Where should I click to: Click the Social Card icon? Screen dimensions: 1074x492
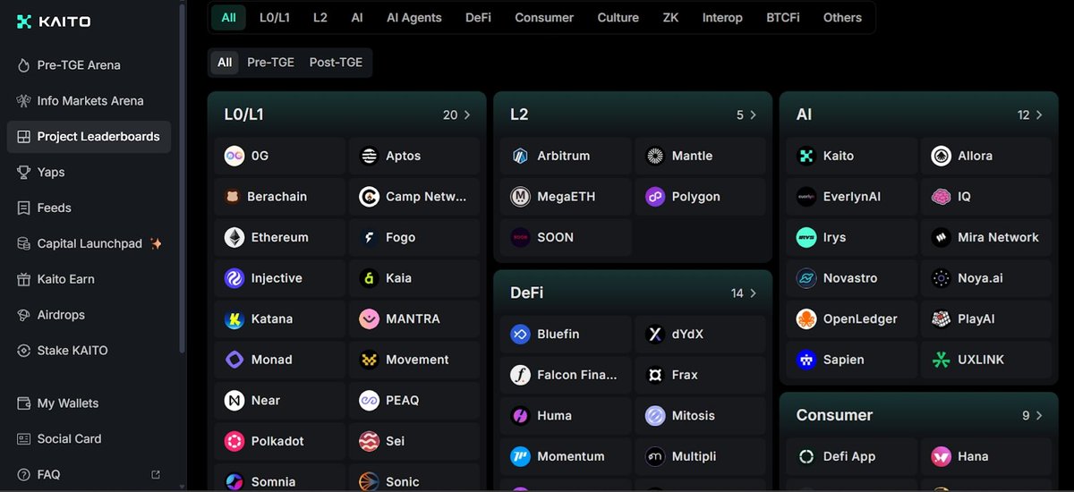(x=24, y=439)
